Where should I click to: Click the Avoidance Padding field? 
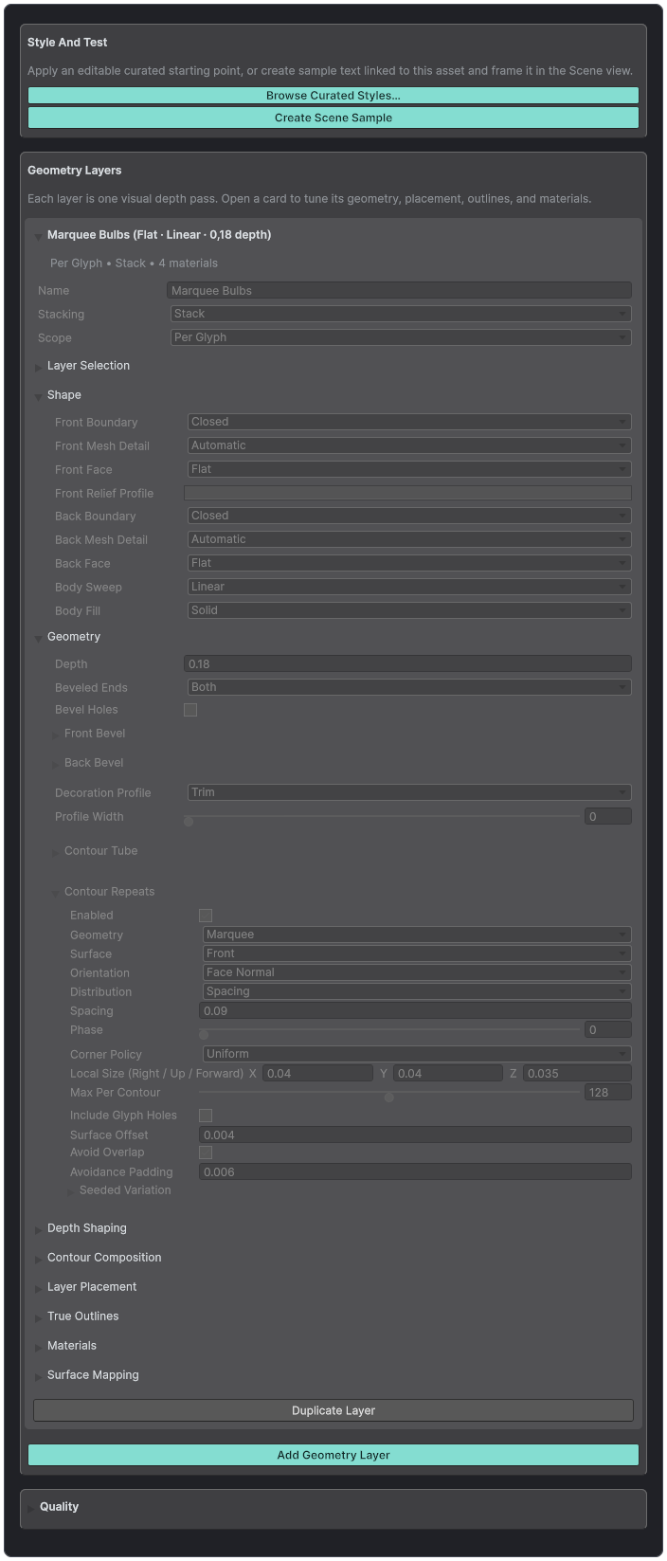tap(415, 1171)
